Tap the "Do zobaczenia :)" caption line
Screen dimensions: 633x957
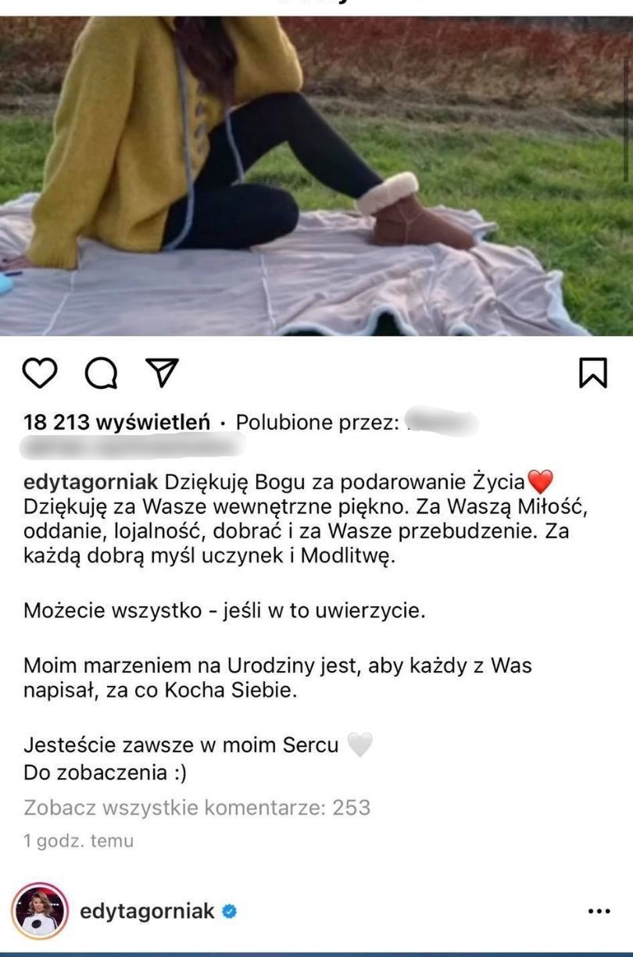(x=105, y=773)
